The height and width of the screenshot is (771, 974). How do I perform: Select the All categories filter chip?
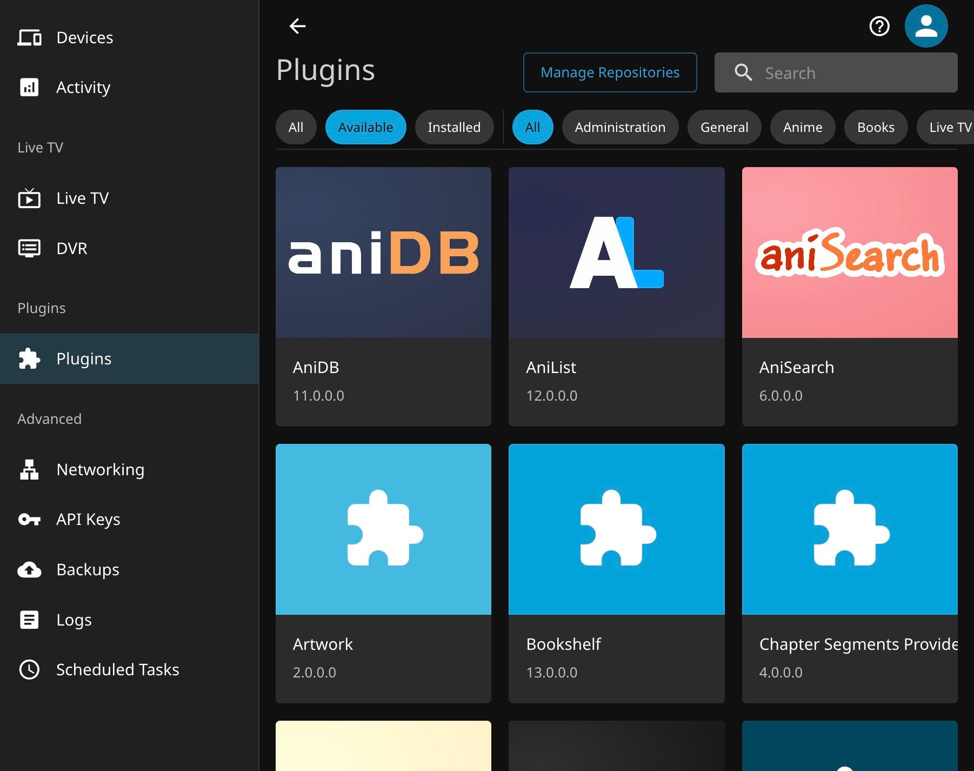532,128
